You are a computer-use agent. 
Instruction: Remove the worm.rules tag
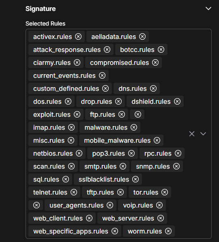click(x=168, y=231)
